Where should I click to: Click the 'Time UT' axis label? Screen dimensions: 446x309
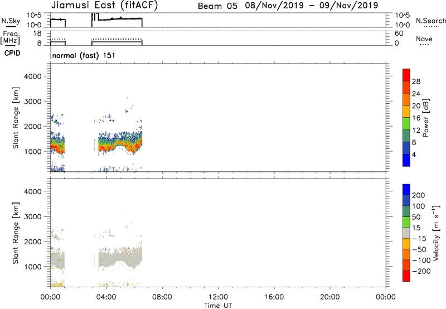218,306
